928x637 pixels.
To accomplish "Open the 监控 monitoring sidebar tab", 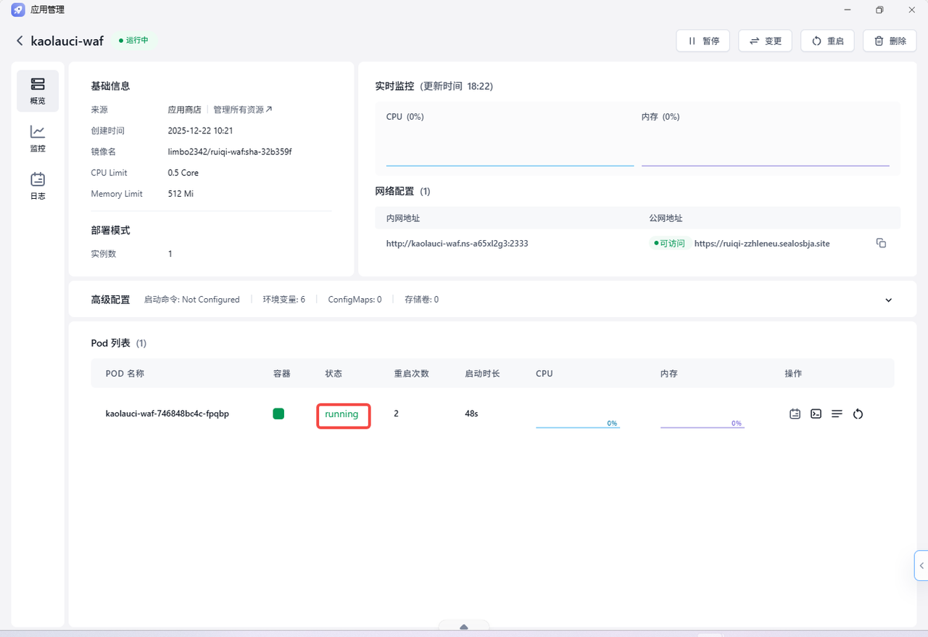I will click(38, 139).
